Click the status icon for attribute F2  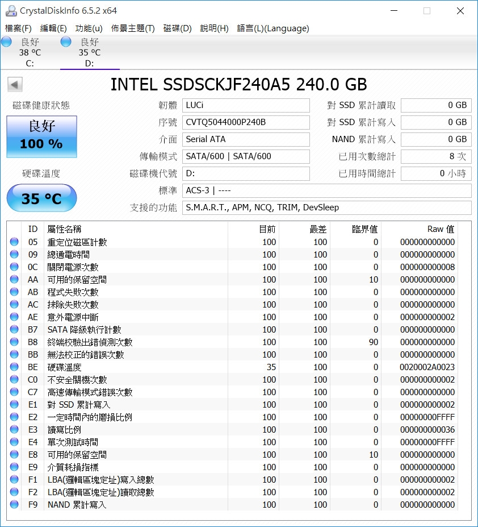(x=14, y=492)
